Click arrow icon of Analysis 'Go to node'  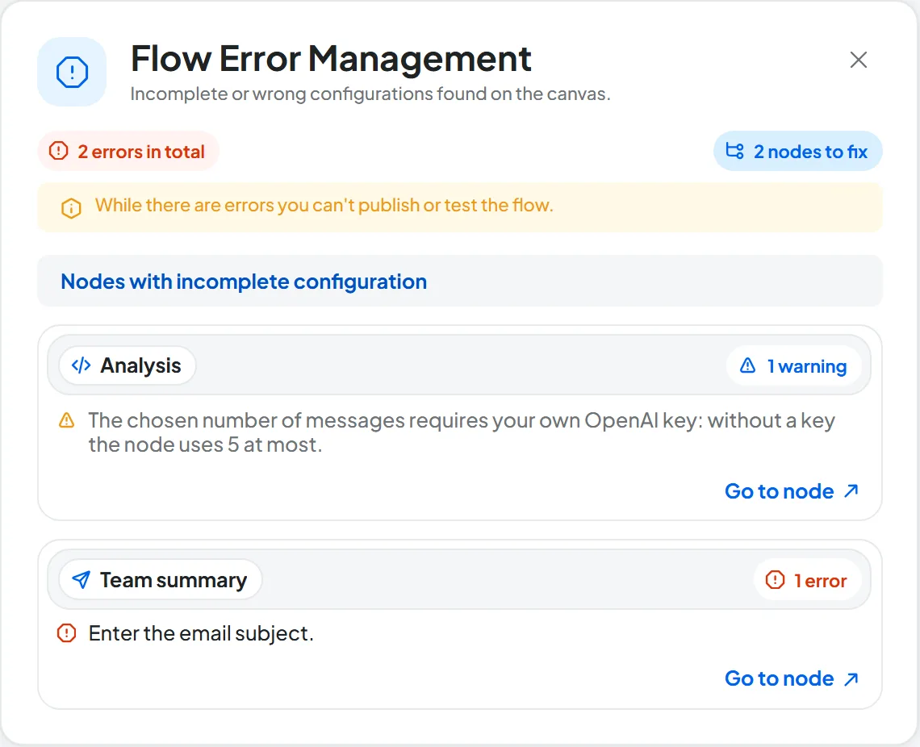(851, 490)
